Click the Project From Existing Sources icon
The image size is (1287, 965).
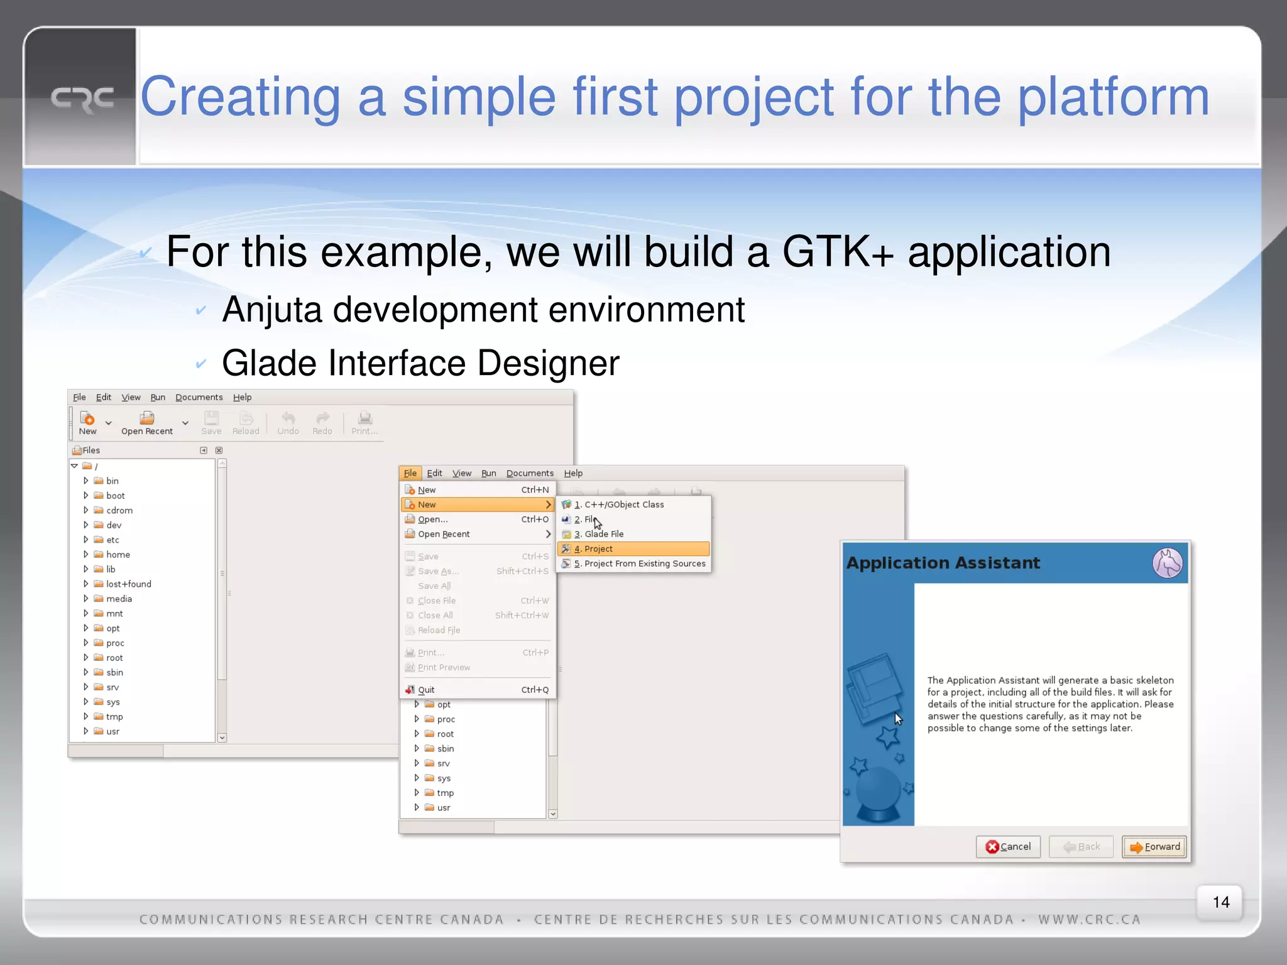566,564
